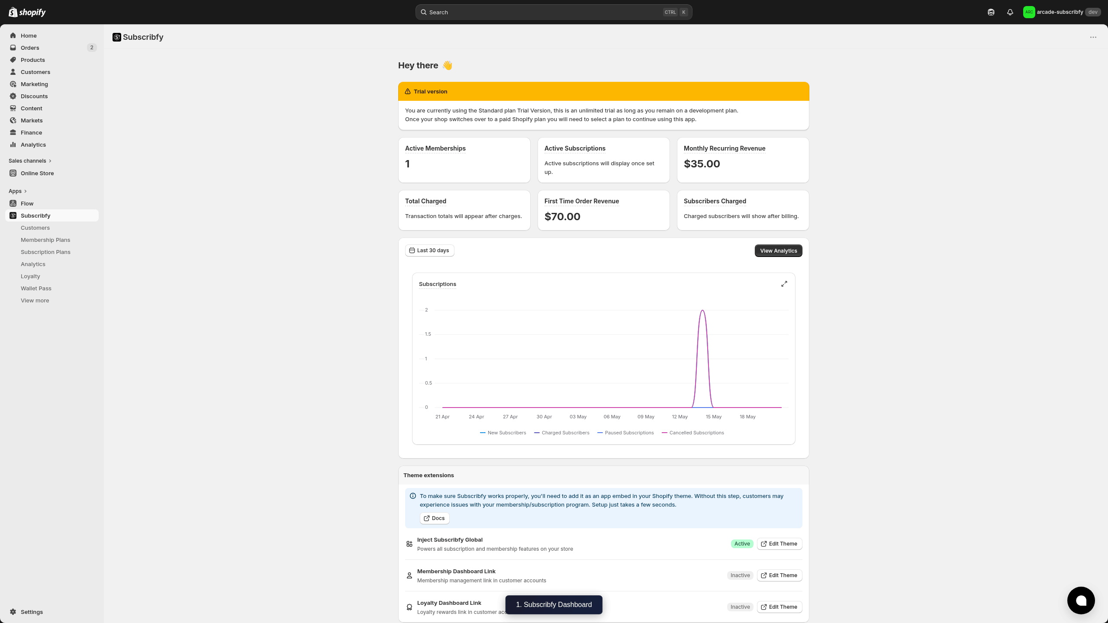The image size is (1108, 623).
Task: Click the Monthly Recurring Revenue title
Action: (x=725, y=148)
